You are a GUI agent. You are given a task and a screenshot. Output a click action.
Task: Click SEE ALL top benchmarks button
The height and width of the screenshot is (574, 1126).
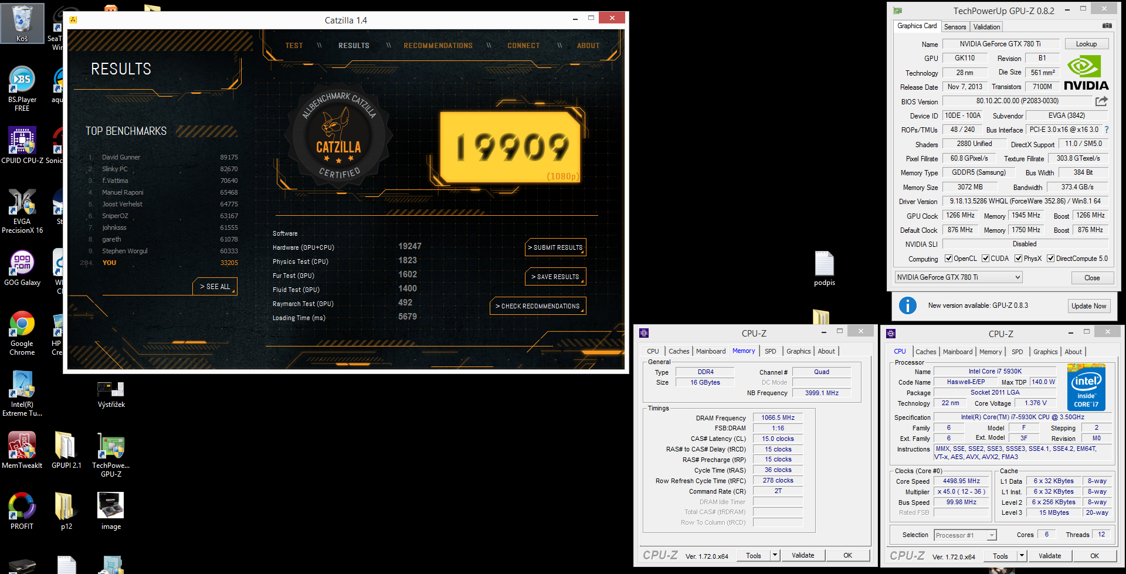[215, 287]
